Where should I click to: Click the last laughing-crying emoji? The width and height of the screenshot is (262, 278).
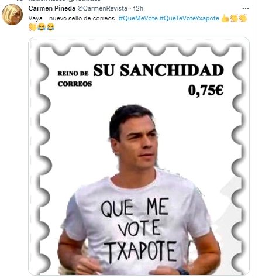[50, 27]
